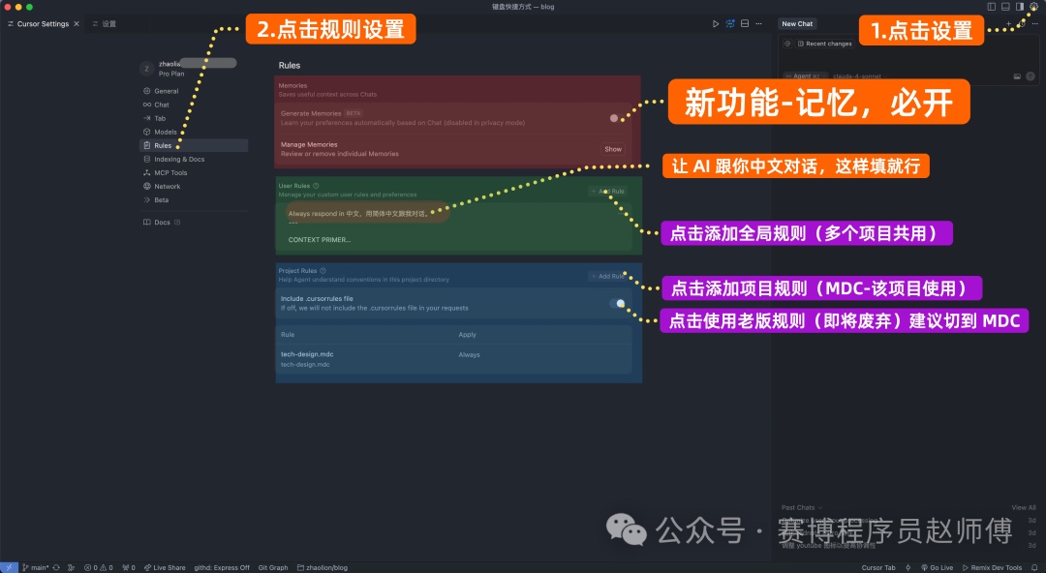Open Git Graph from the status bar
The width and height of the screenshot is (1046, 573).
[x=273, y=567]
